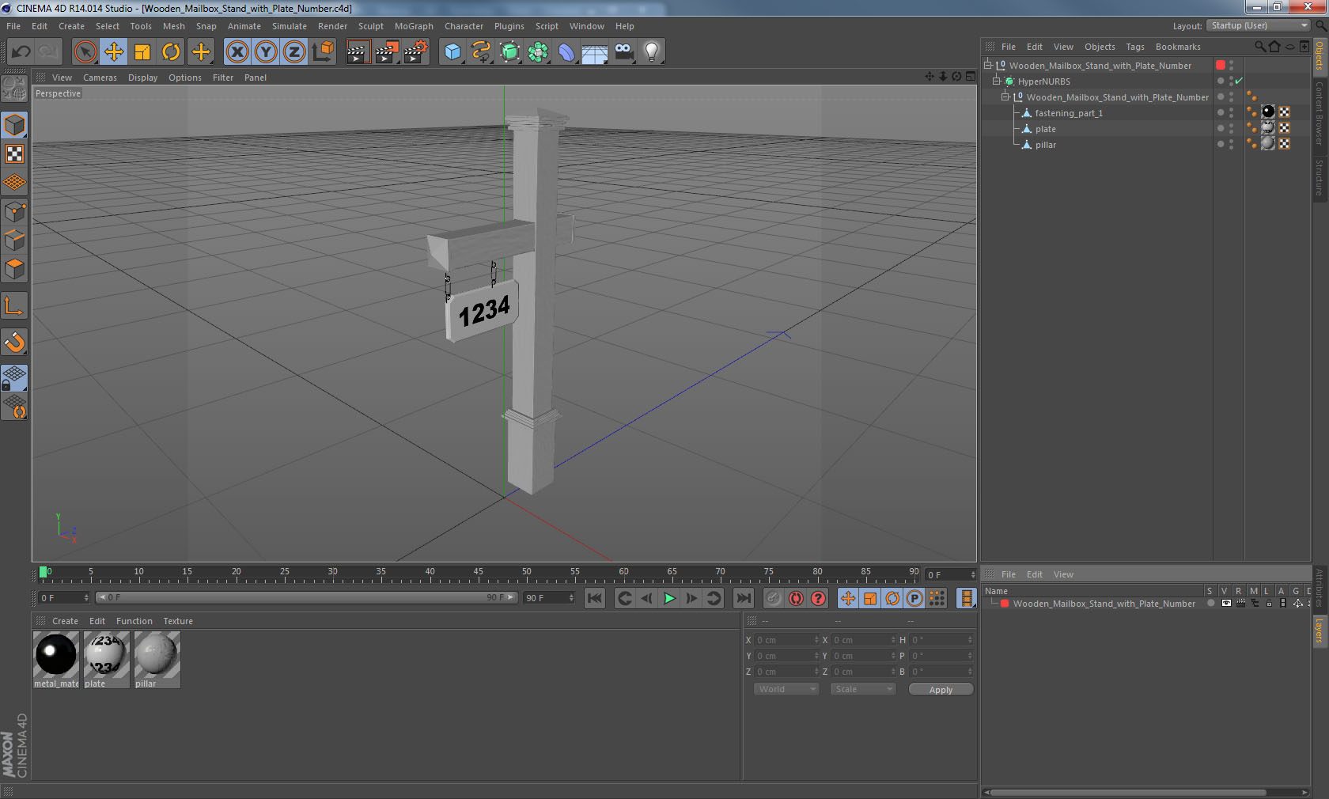This screenshot has width=1329, height=799.
Task: Open the array modeling objects
Action: pos(538,52)
